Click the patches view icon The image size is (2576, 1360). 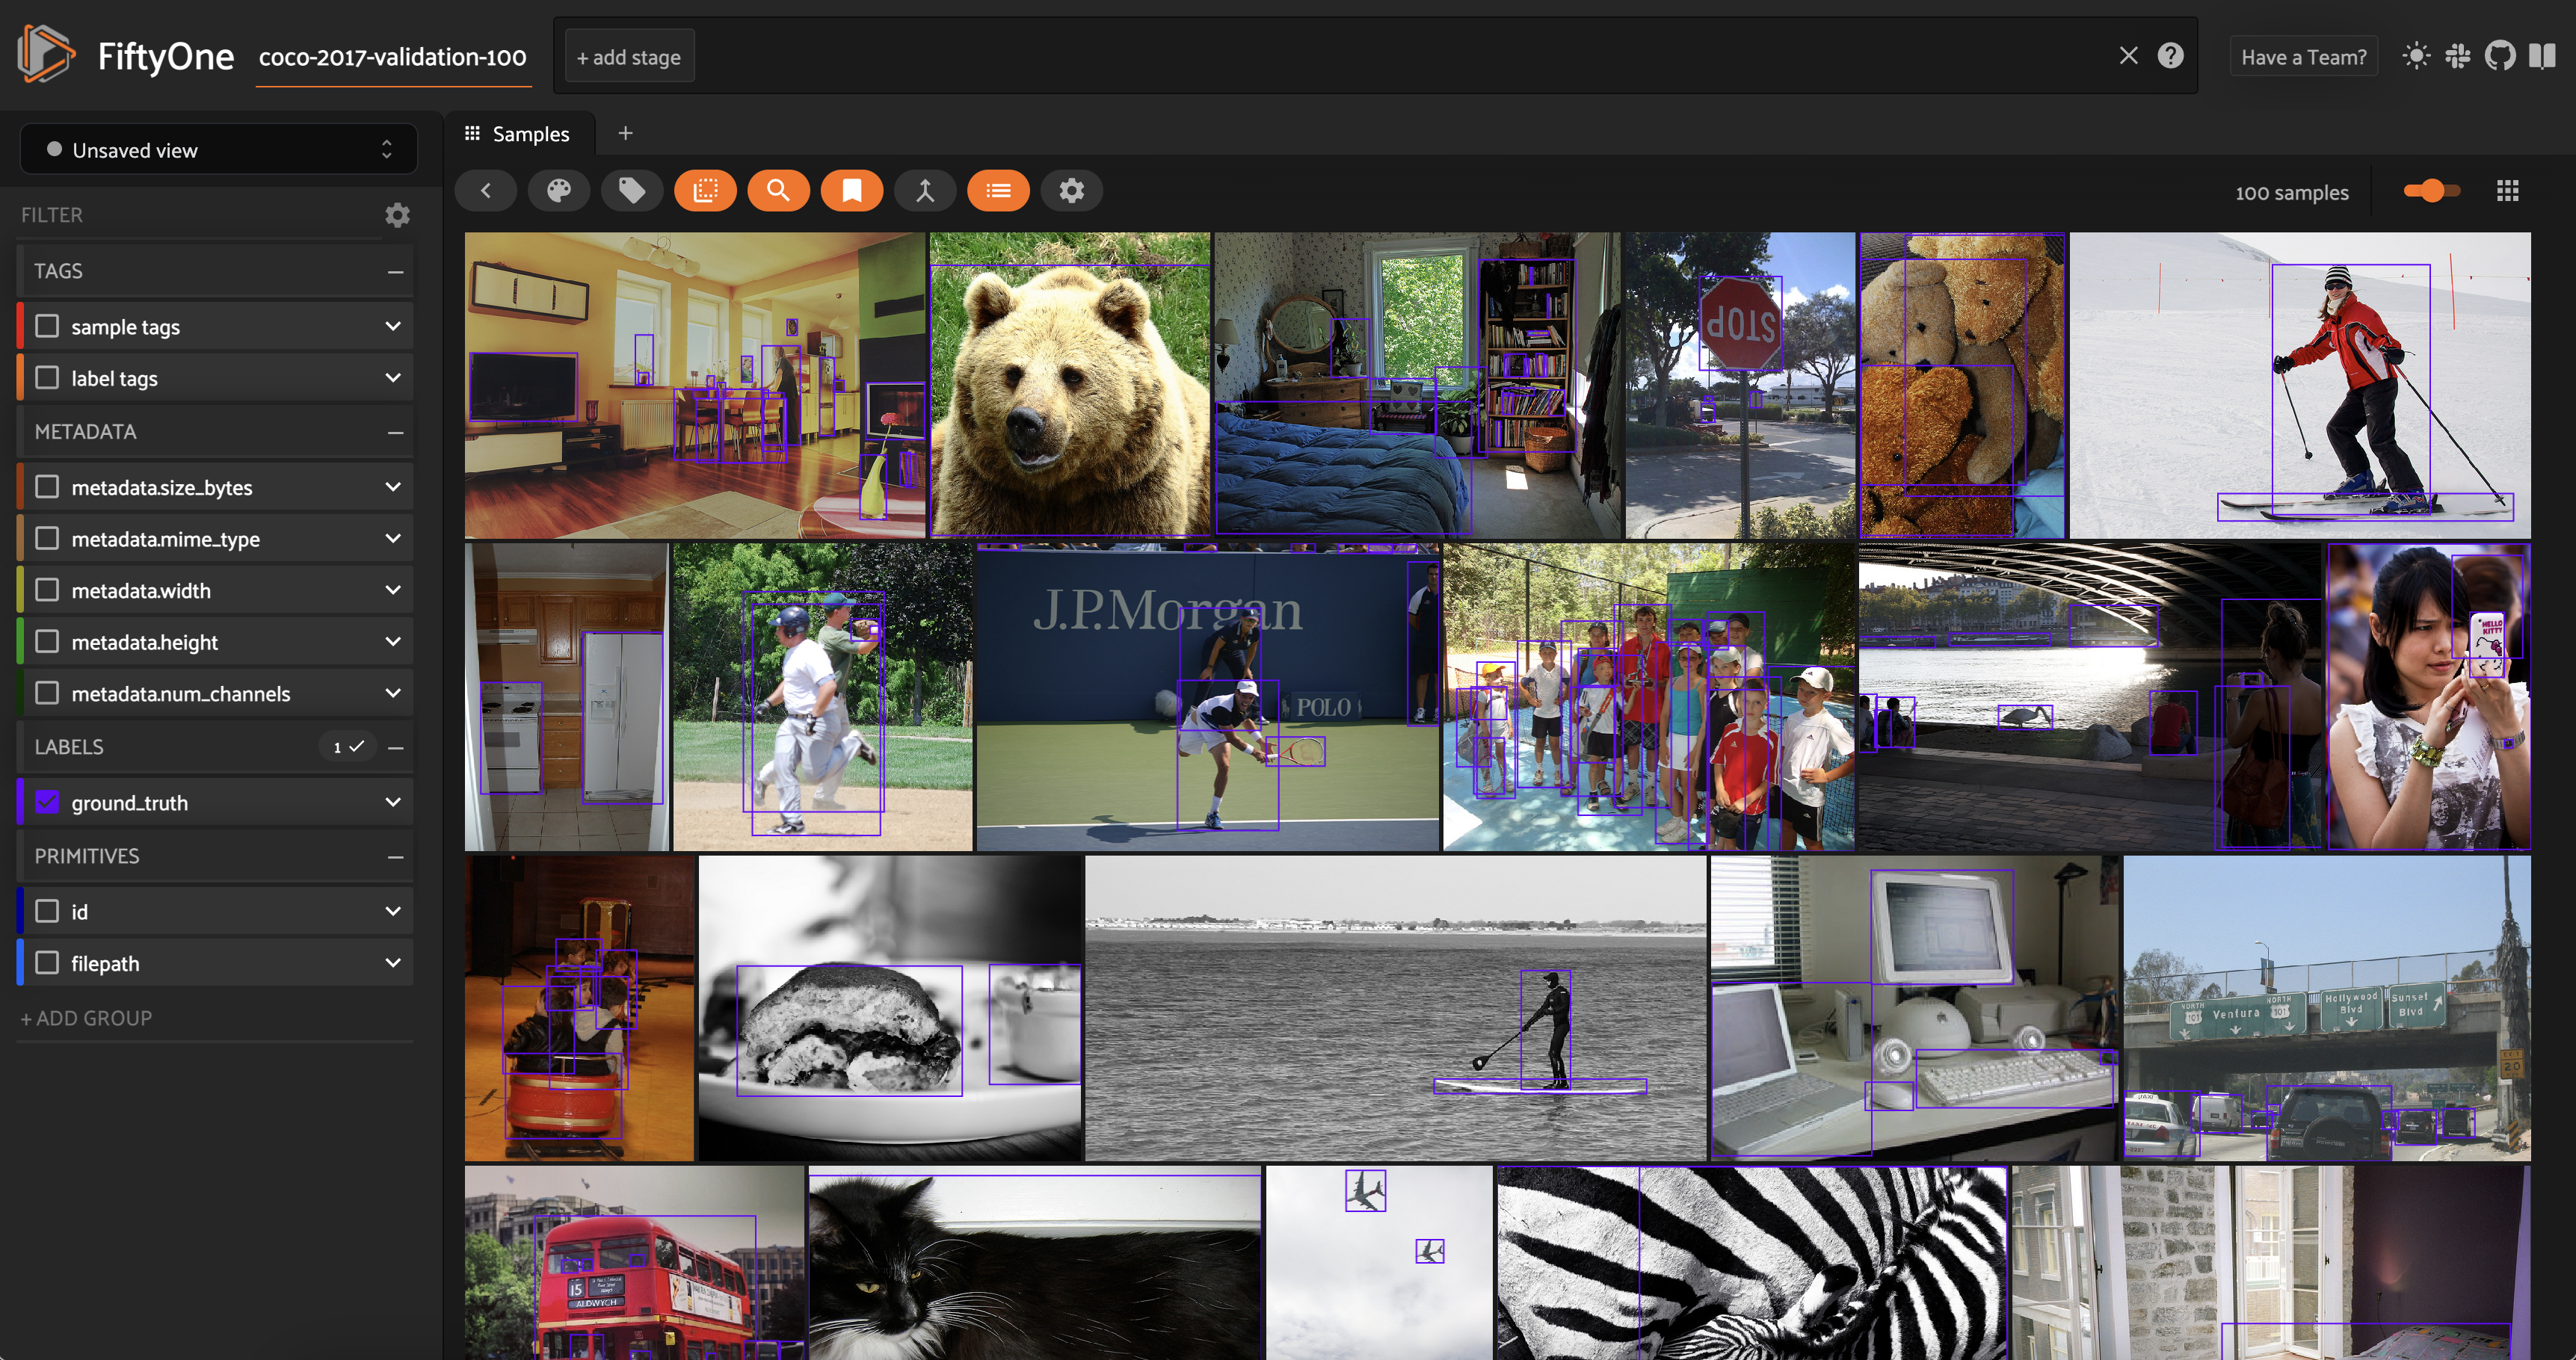click(x=705, y=191)
